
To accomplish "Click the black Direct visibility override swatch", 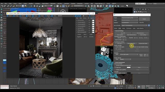I will click(129, 73).
